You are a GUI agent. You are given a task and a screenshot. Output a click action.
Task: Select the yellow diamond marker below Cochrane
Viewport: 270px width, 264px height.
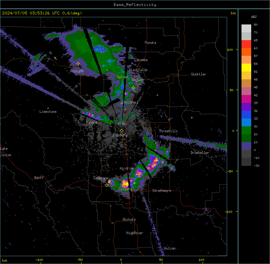pos(106,185)
